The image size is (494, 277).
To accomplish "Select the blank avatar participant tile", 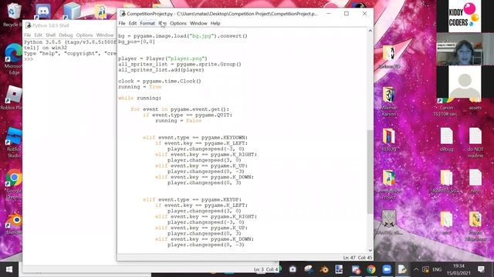I will point(465,82).
